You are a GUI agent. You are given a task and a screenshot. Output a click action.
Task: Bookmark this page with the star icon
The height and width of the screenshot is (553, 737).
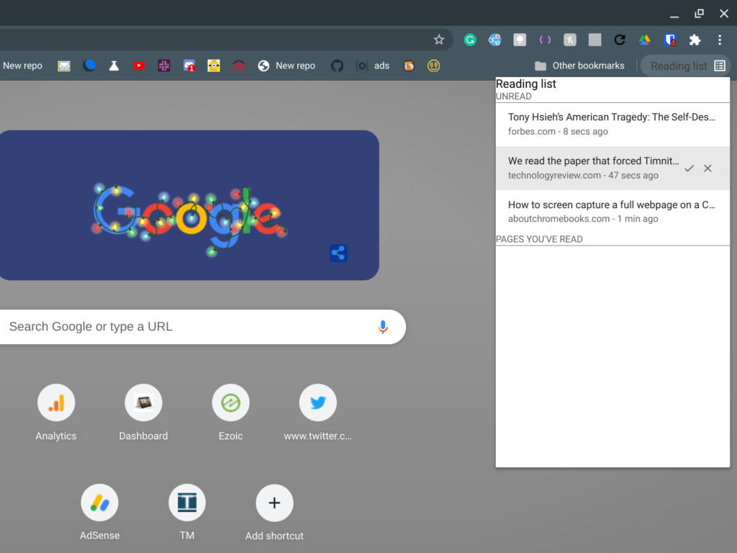[438, 40]
